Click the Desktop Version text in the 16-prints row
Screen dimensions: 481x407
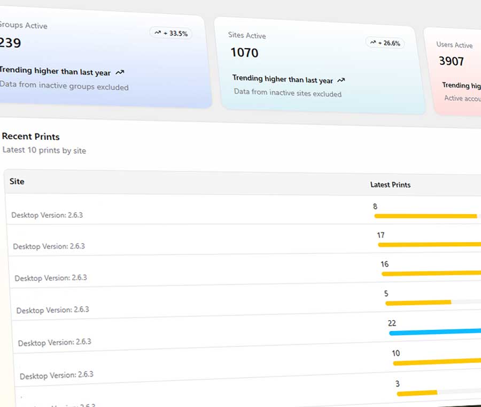click(51, 278)
